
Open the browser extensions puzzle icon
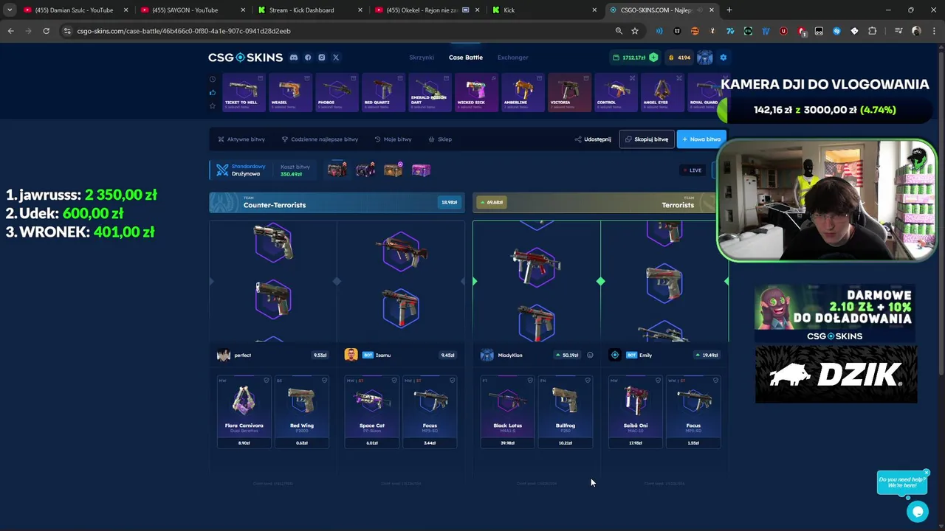click(x=872, y=31)
